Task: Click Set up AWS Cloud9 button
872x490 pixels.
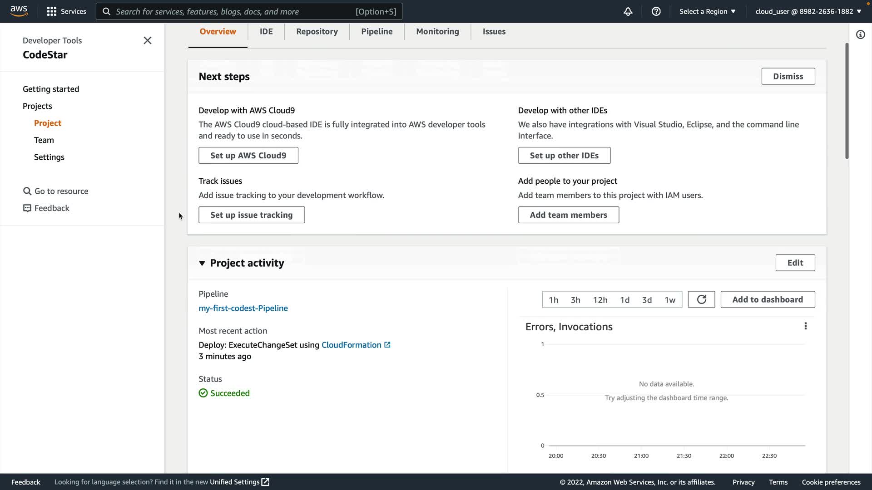Action: click(x=248, y=156)
